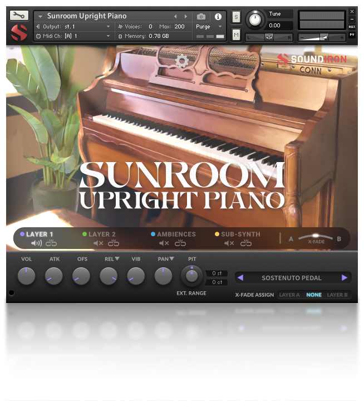The height and width of the screenshot is (401, 364).
Task: Click the Sostenuto Pedal label
Action: [x=292, y=278]
